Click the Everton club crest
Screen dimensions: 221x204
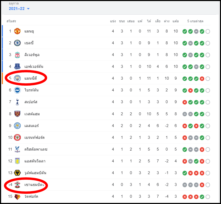click(x=17, y=67)
